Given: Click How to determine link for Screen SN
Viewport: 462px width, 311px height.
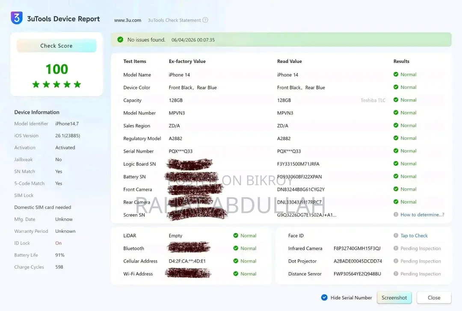Looking at the screenshot, I should click(x=422, y=215).
